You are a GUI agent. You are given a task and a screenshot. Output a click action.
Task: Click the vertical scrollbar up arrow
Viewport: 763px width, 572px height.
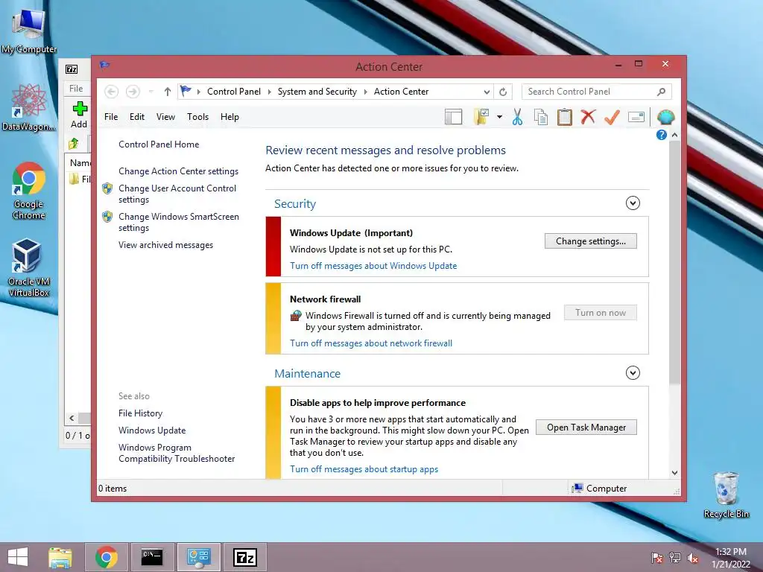point(674,135)
